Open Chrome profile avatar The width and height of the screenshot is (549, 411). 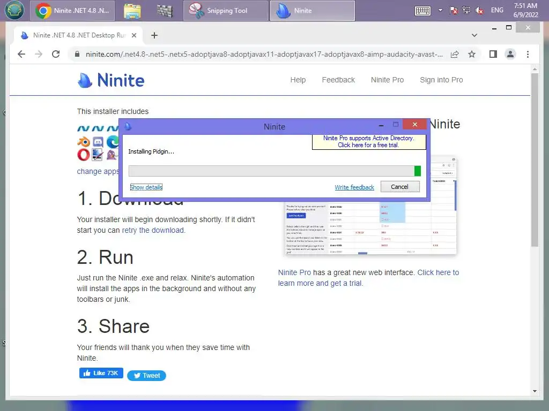click(510, 54)
